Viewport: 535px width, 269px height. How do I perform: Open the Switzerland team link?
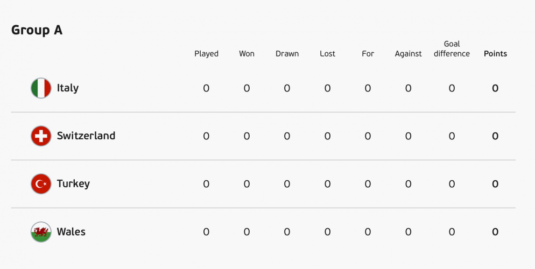point(86,136)
